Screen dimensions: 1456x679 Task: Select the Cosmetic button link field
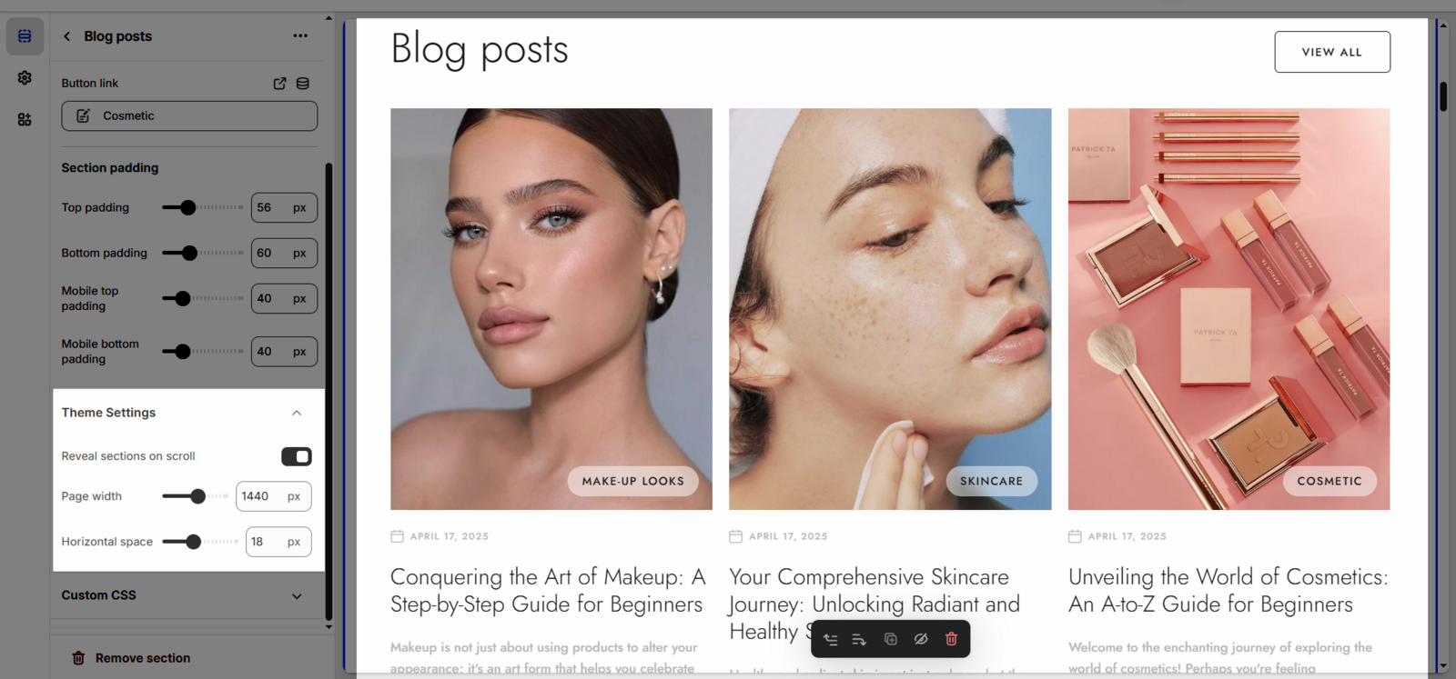[189, 116]
